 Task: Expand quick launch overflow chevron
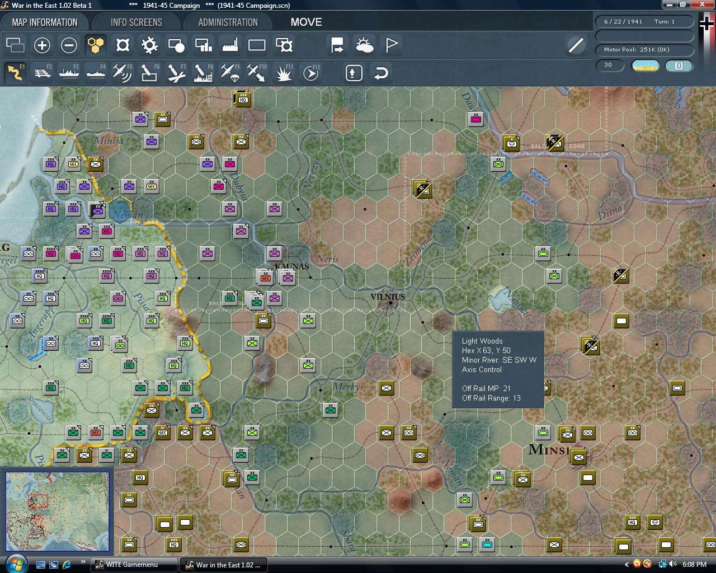(x=83, y=562)
